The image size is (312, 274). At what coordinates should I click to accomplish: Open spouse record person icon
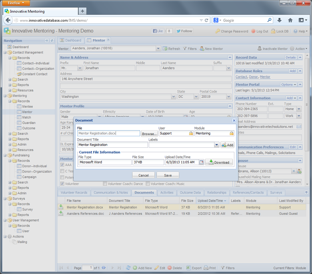(299, 171)
